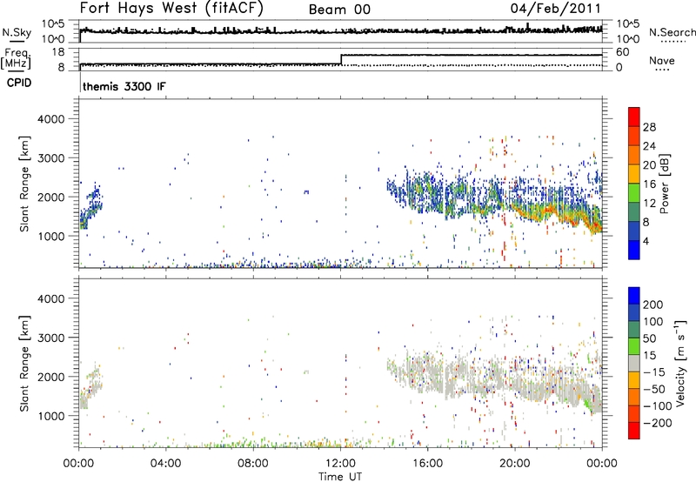696x482 pixels.
Task: Pick the red Velocity segment below -200
Action: (x=634, y=431)
